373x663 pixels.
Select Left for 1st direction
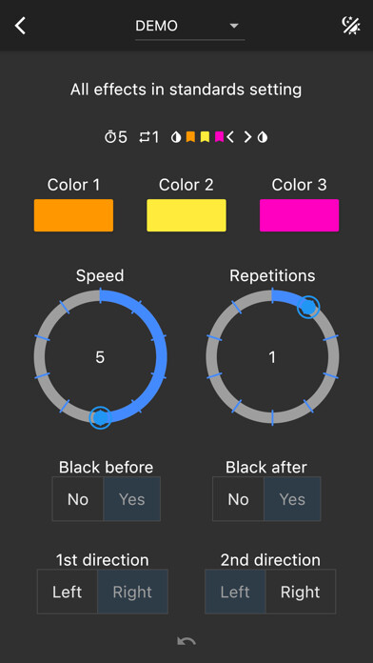pos(68,592)
